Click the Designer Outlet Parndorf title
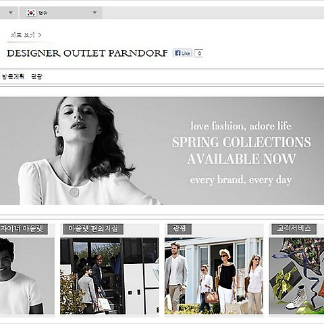Viewport: 324px width, 324px height. (87, 53)
